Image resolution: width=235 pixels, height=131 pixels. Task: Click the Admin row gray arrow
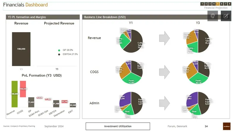[164, 103]
